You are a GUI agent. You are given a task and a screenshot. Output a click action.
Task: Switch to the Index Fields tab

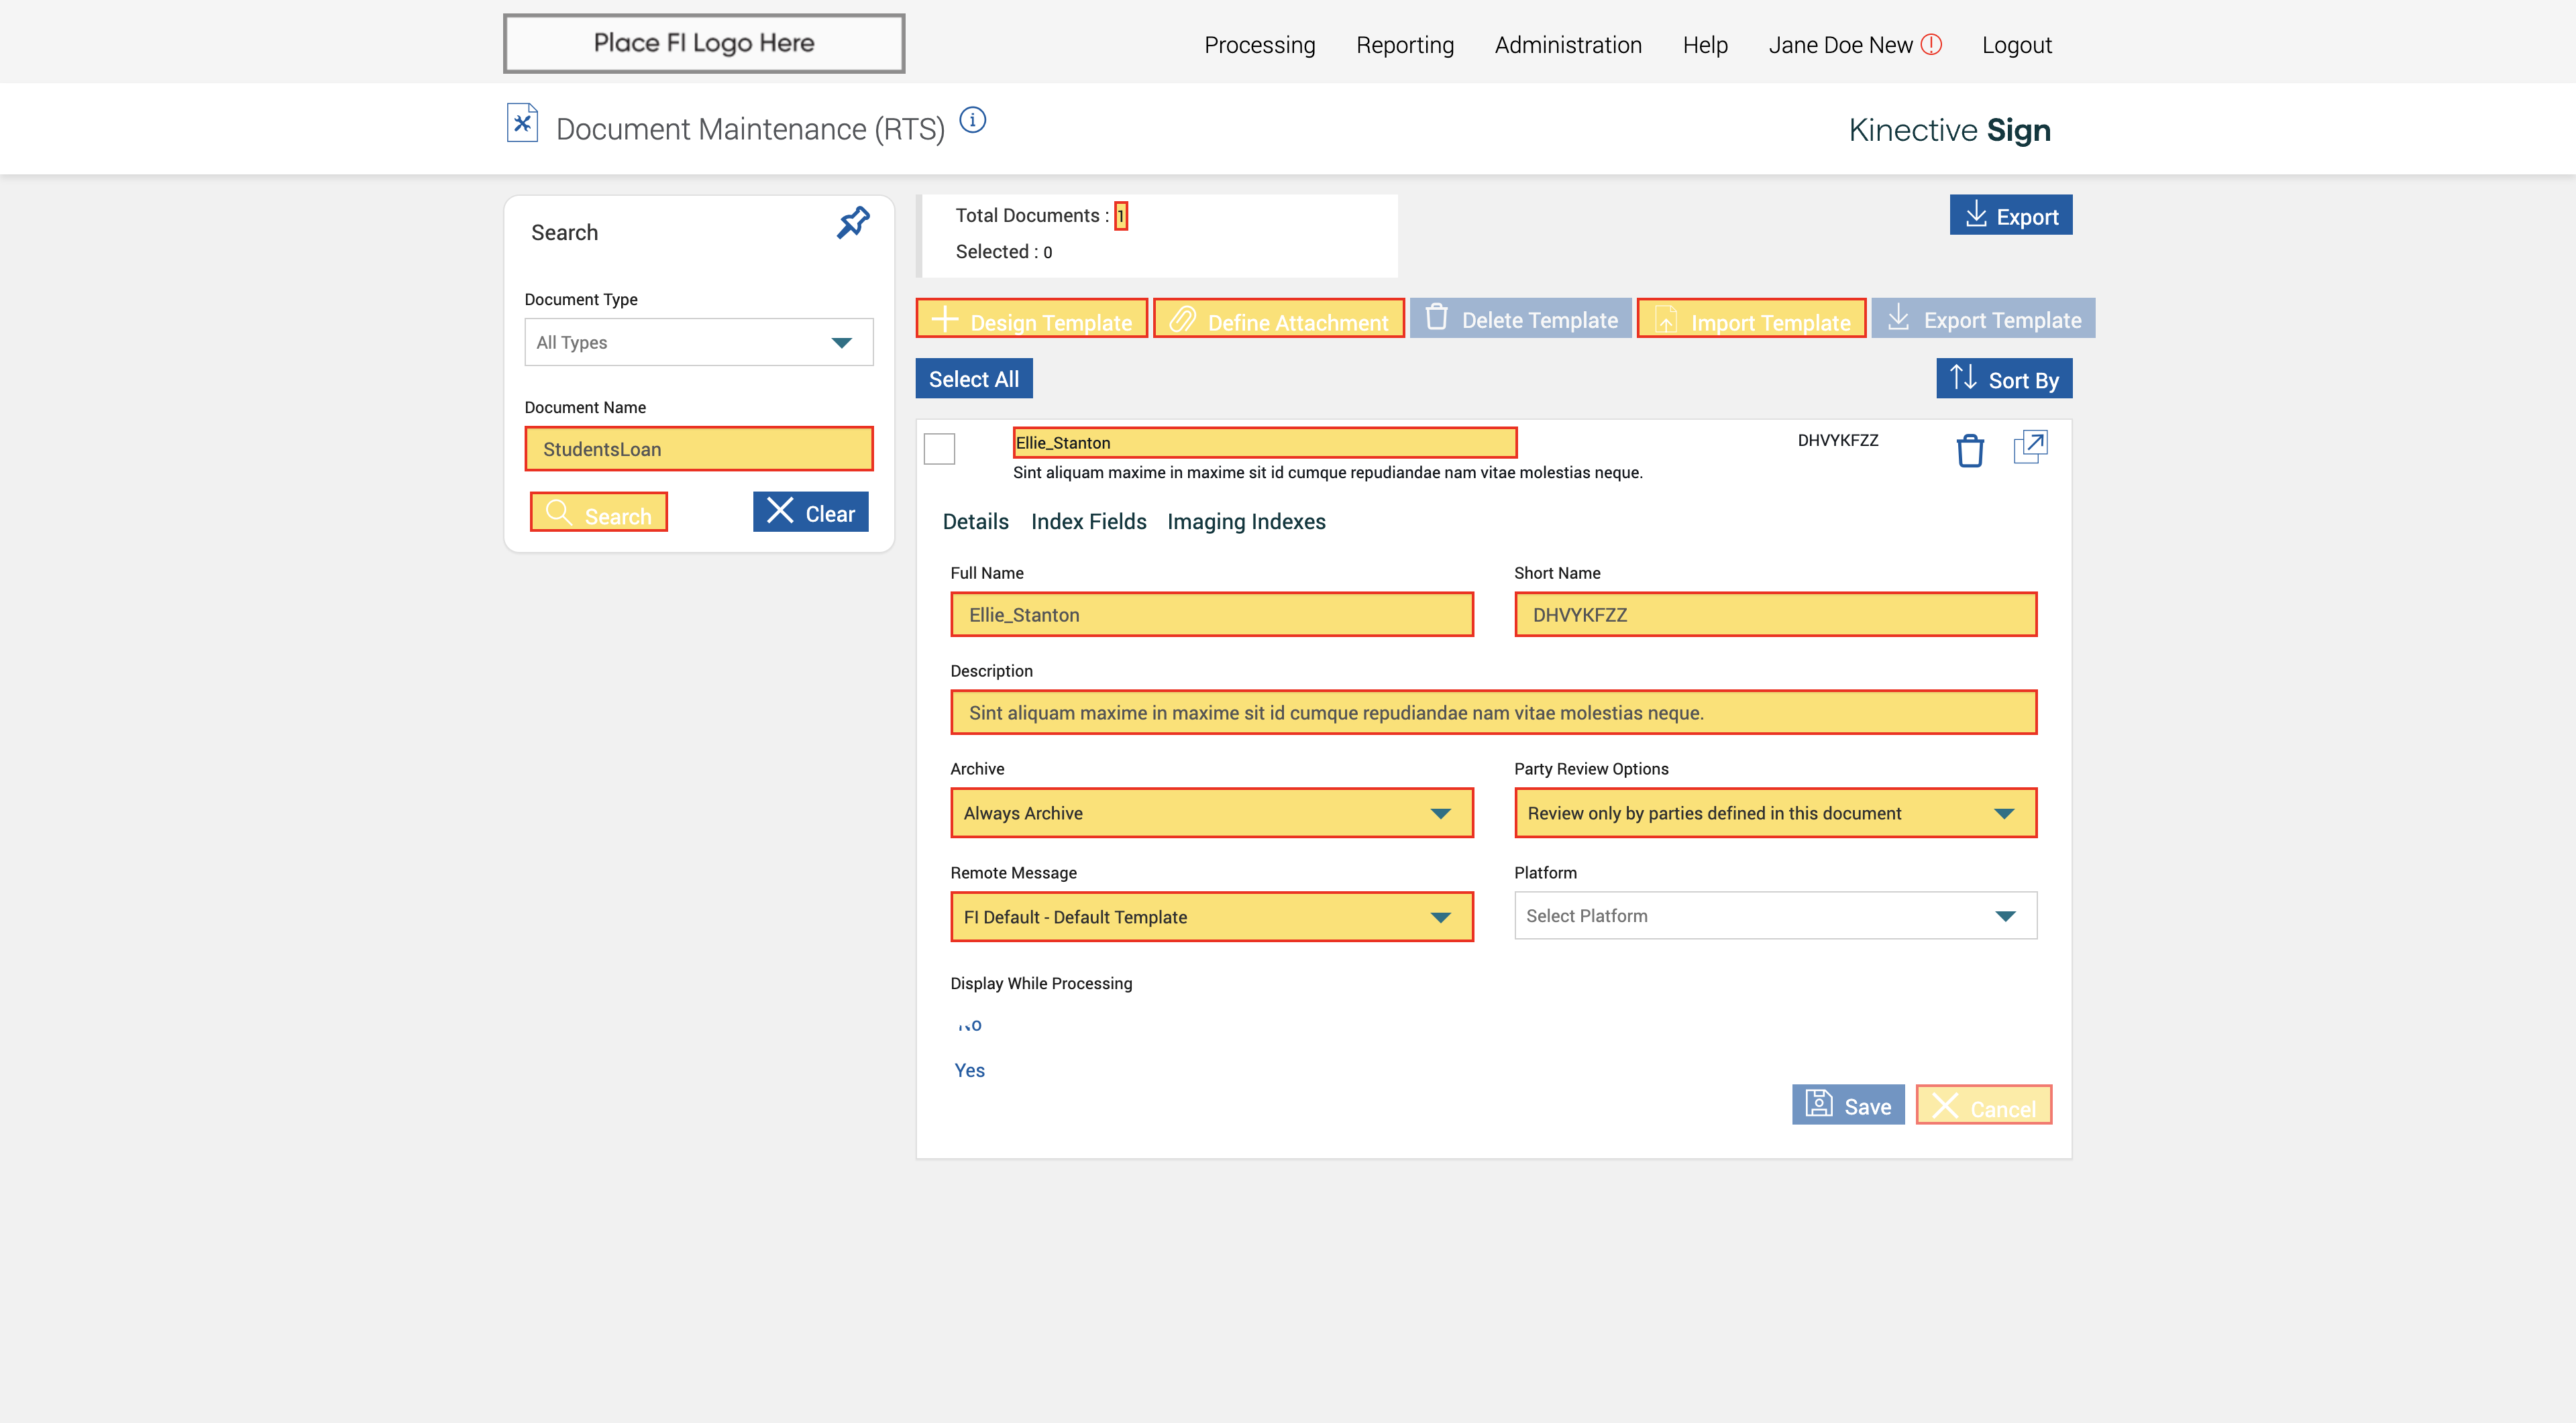(1088, 522)
